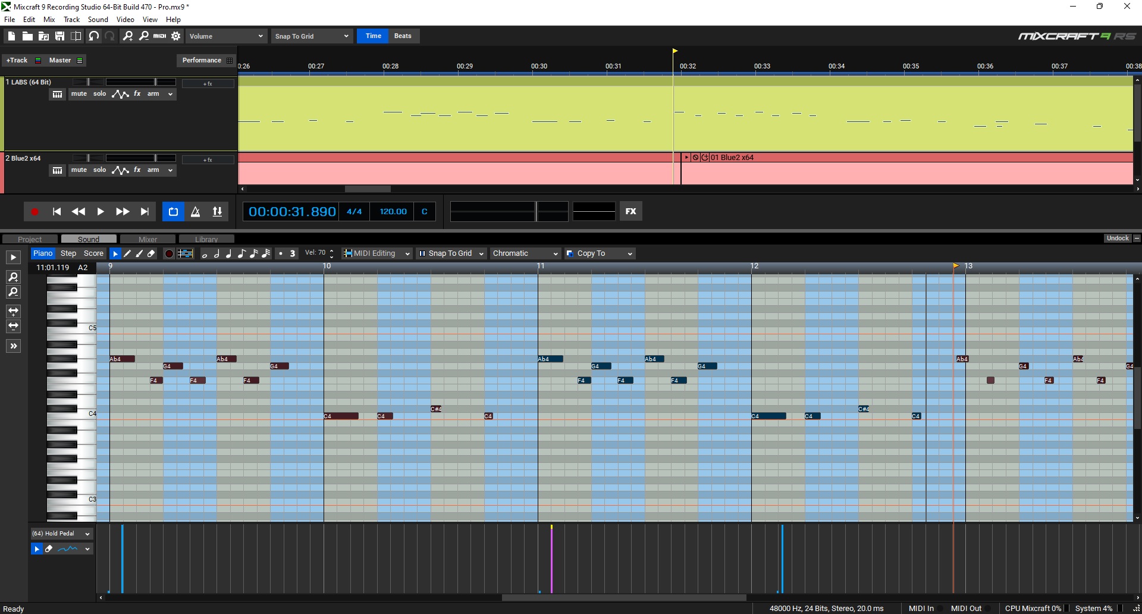
Task: Open master FX button in transport
Action: click(631, 211)
